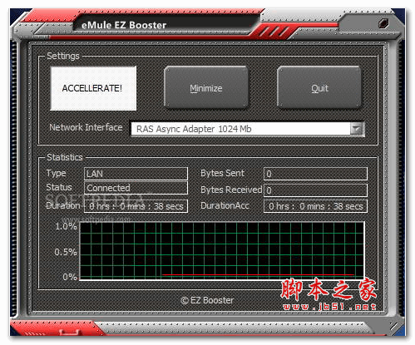This screenshot has height=345, width=415.
Task: Click the Status field showing Connected
Action: coord(136,188)
